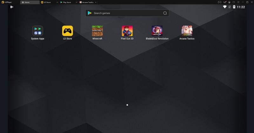254x133 pixels.
Task: Open the hamburger menu in title bar
Action: point(238,2)
